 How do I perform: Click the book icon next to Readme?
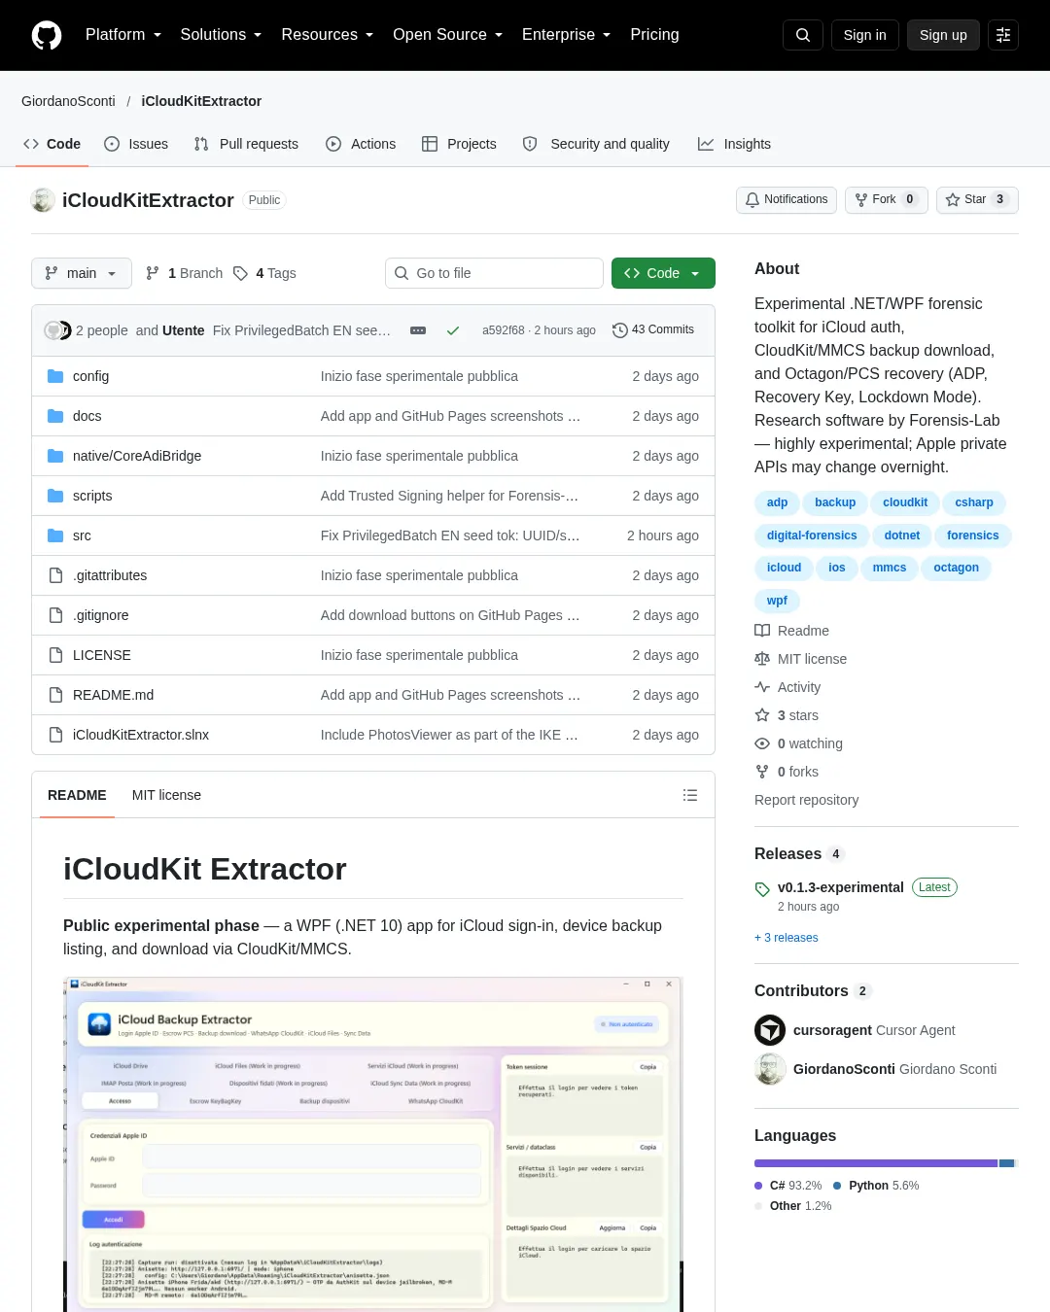coord(762,631)
